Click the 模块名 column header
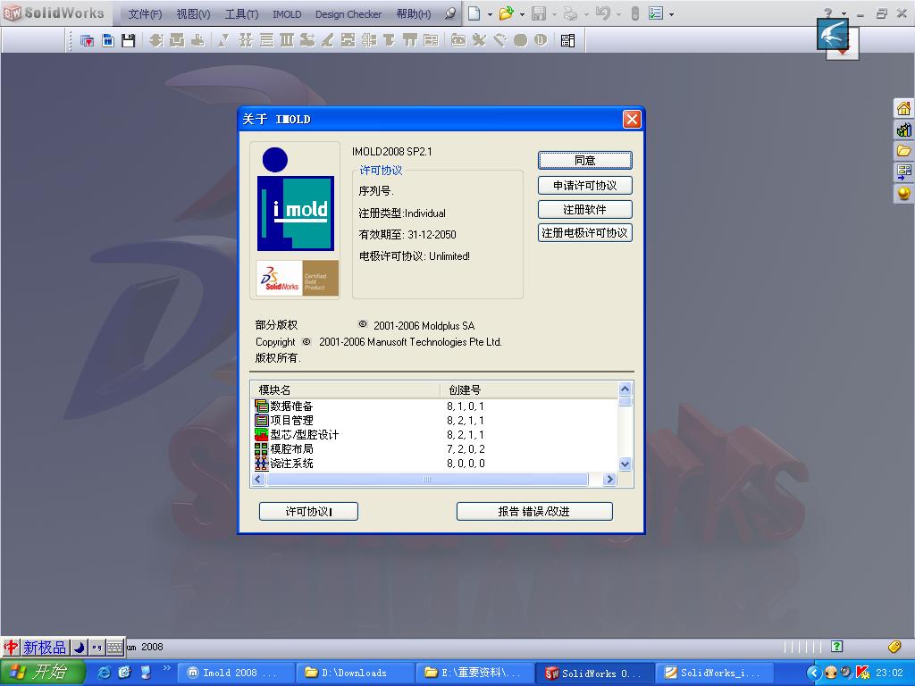This screenshot has width=915, height=686. click(346, 389)
